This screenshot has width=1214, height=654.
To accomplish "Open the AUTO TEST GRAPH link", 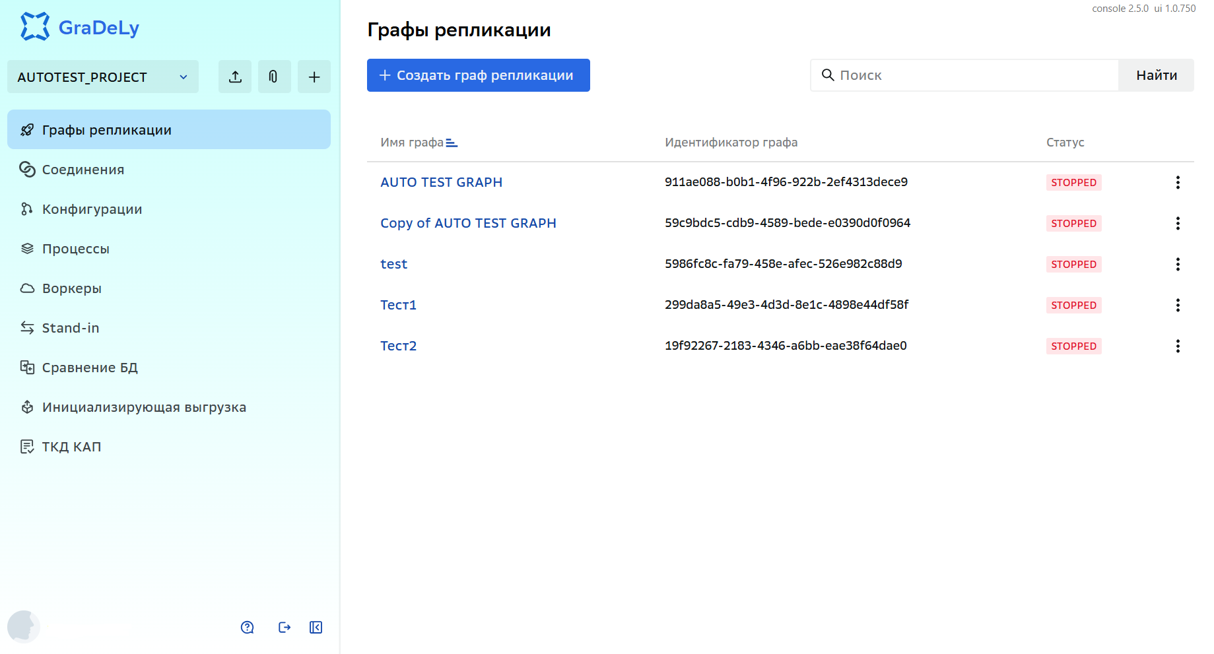I will 441,182.
